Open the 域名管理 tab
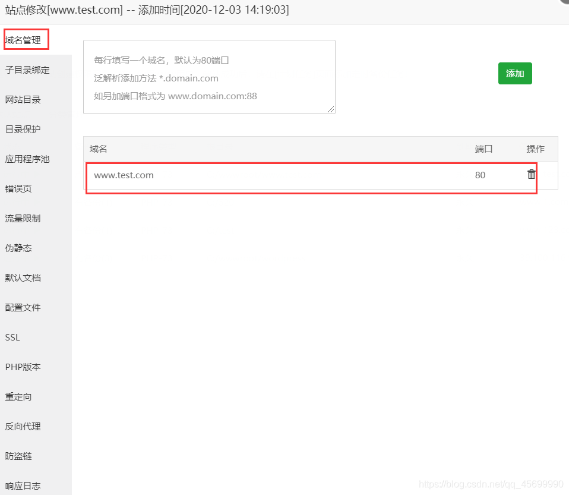Viewport: 569px width, 495px height. click(x=23, y=40)
